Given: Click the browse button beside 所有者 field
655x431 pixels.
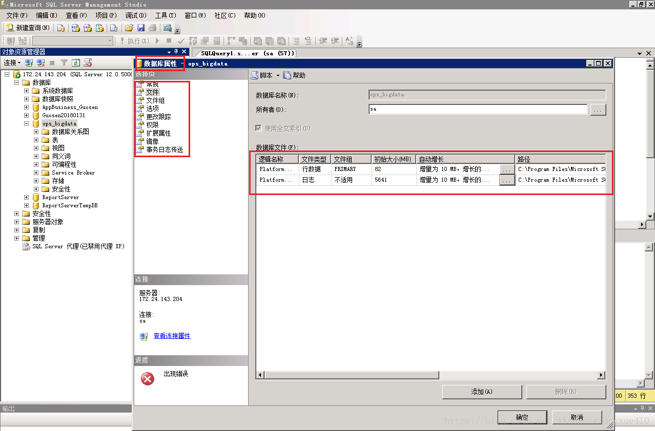Looking at the screenshot, I should [x=598, y=109].
